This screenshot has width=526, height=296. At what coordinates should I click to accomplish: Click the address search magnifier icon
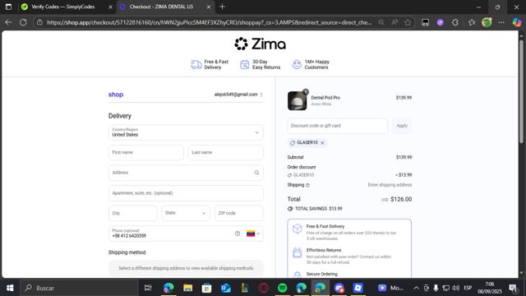tap(256, 173)
